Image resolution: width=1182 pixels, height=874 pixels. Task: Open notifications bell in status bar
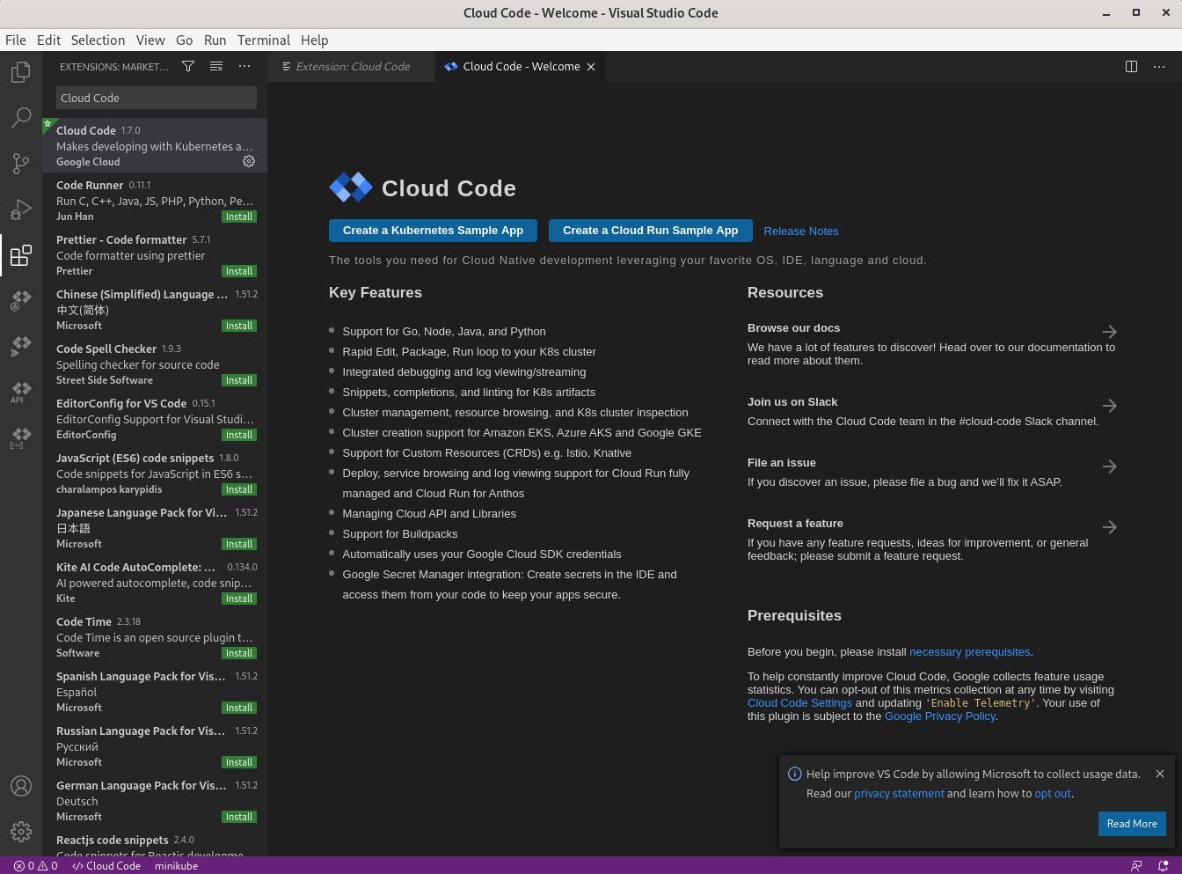[1164, 866]
